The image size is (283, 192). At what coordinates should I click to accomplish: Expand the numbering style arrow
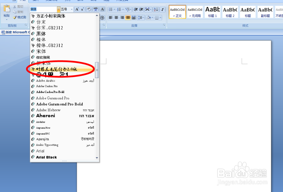pyautogui.click(x=123, y=9)
